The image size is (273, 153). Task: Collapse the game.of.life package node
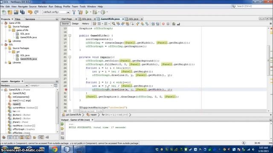point(10,30)
